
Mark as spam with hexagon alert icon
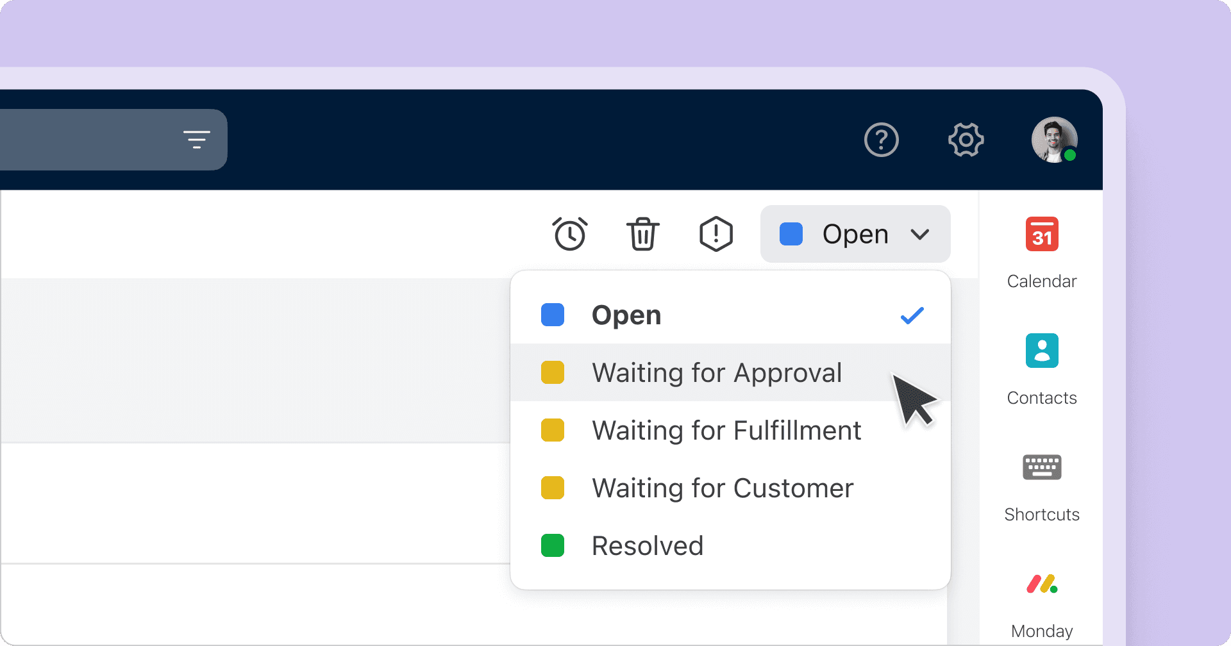click(716, 234)
